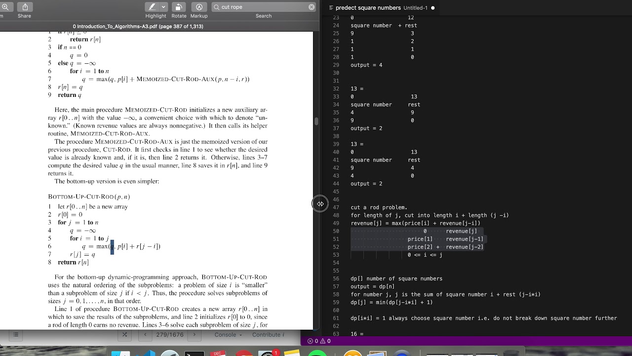The width and height of the screenshot is (632, 356).
Task: Click line 'dp[j] = min(dp[j-i*i] + 1)'
Action: click(x=392, y=302)
